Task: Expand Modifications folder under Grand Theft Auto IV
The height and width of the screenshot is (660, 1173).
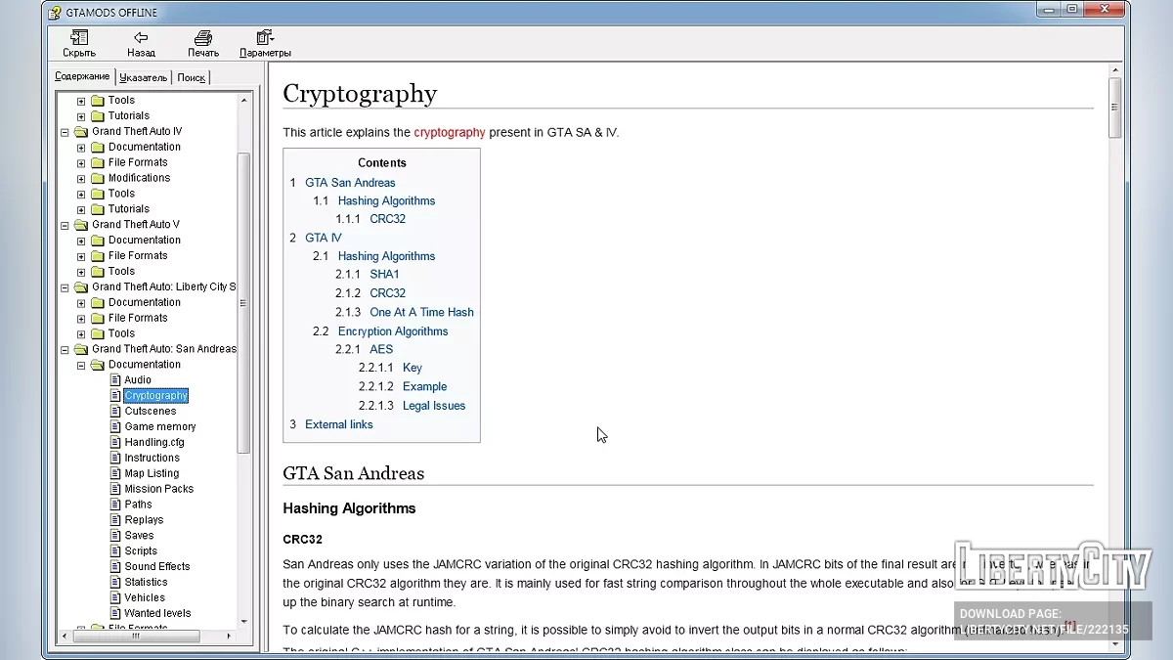Action: point(81,178)
